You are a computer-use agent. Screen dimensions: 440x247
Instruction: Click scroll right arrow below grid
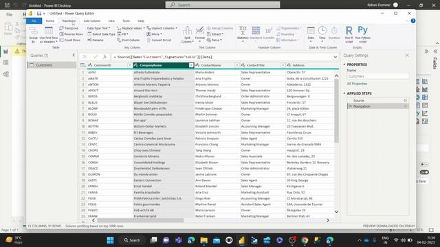328,220
